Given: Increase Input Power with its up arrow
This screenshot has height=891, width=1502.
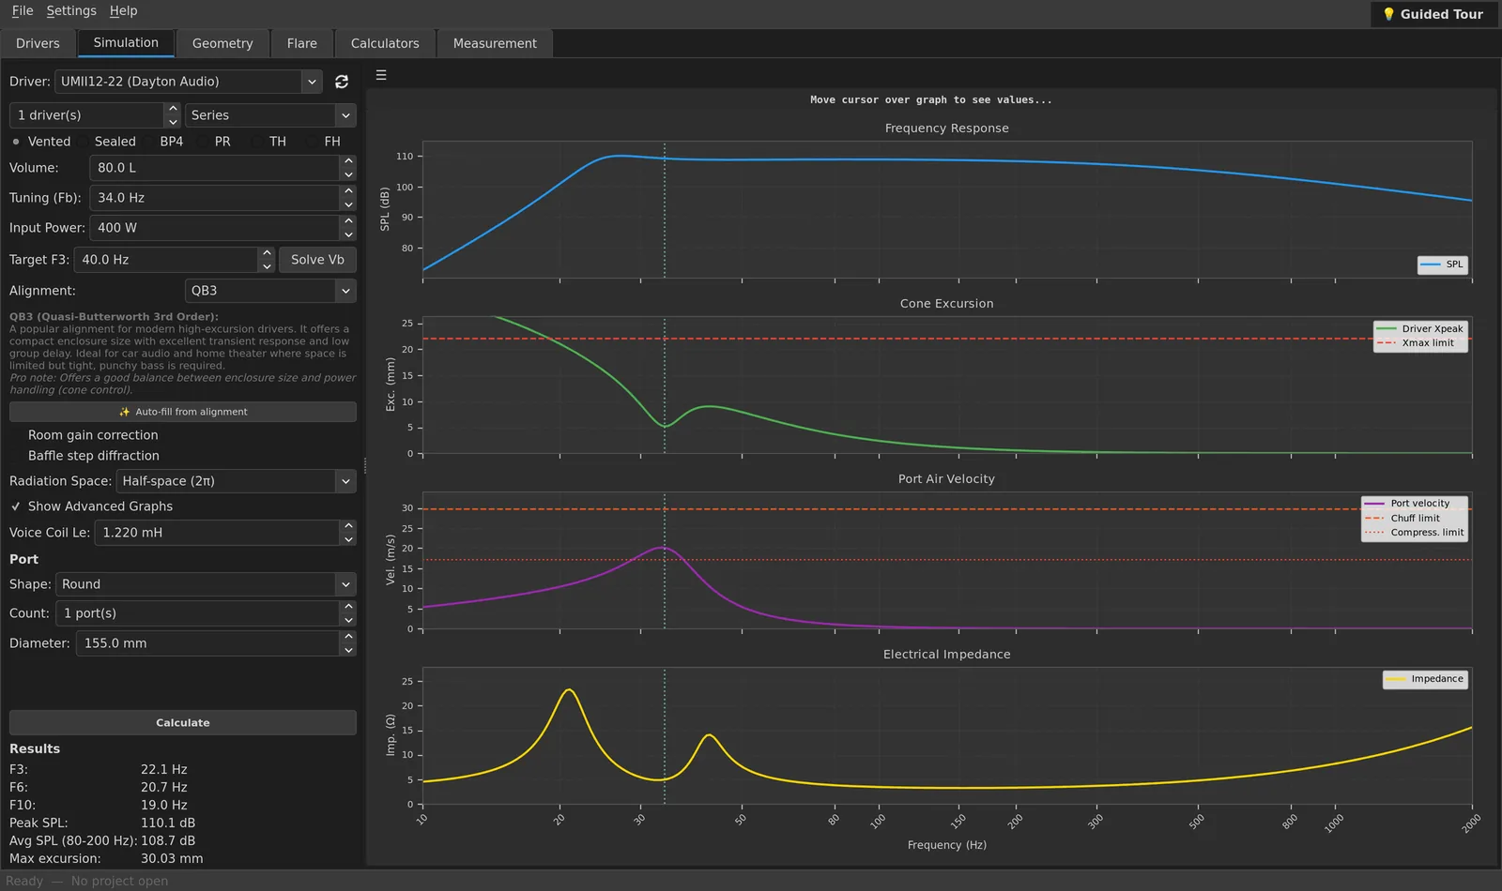Looking at the screenshot, I should pos(348,222).
